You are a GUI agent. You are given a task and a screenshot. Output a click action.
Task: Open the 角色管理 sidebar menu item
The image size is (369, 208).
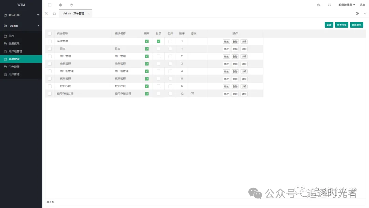click(21, 67)
